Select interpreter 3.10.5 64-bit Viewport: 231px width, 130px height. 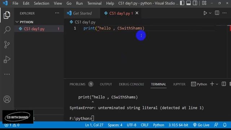[178, 125]
